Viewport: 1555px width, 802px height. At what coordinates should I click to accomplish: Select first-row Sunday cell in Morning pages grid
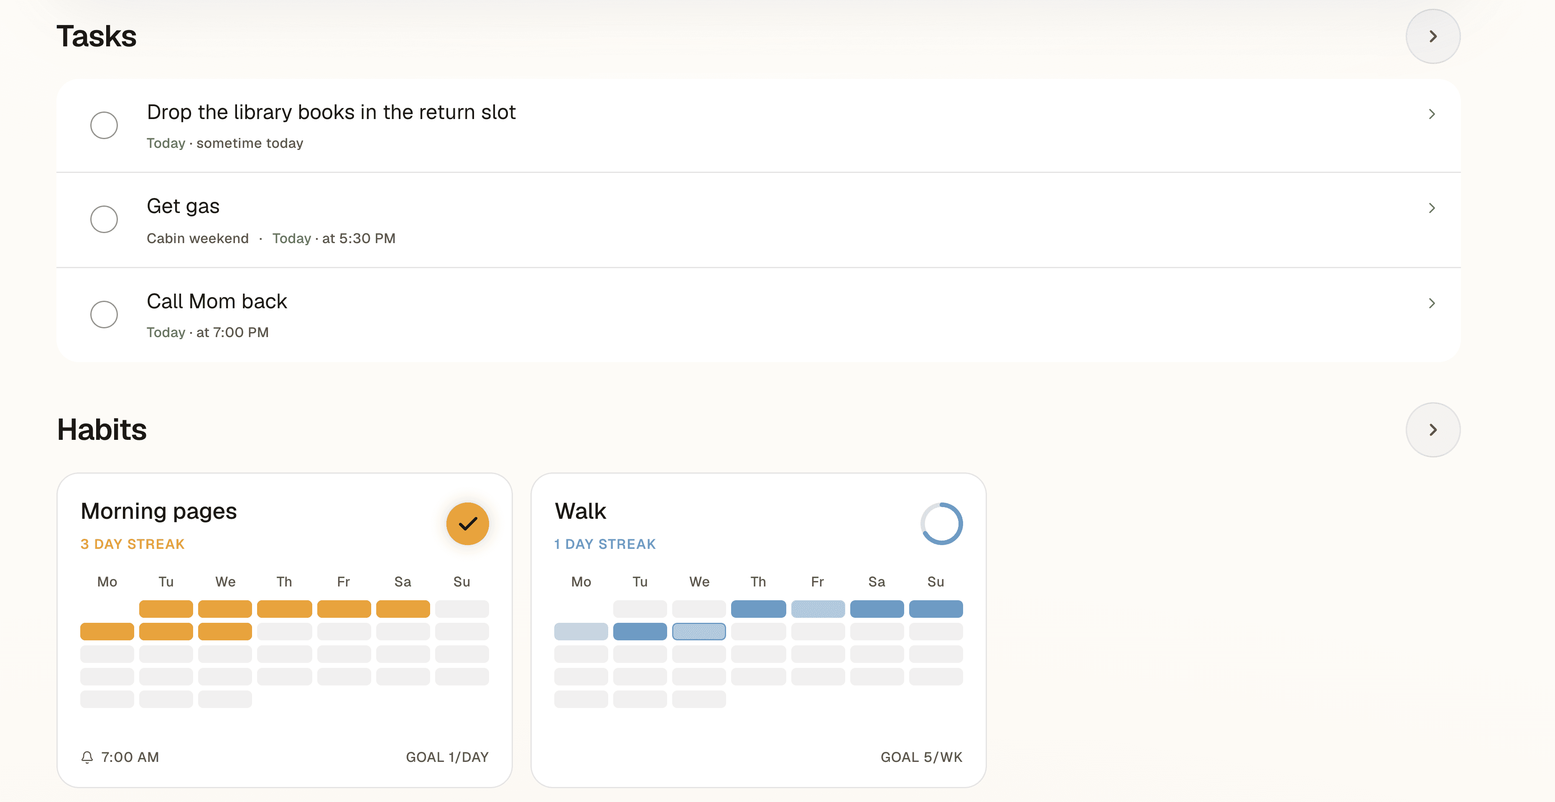[x=462, y=609]
